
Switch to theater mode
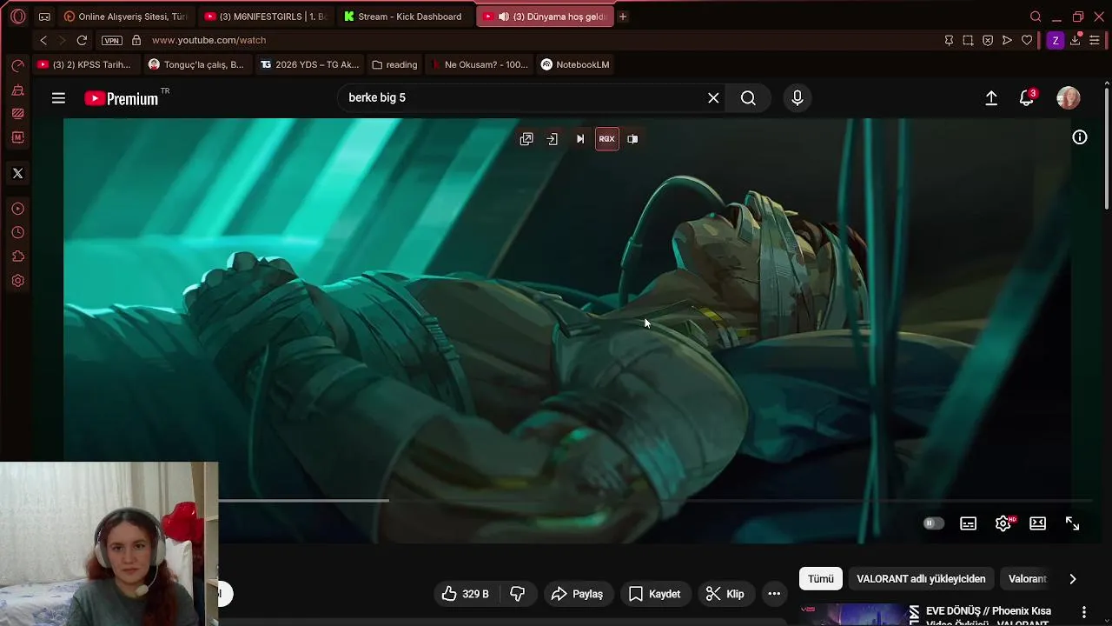click(x=1037, y=523)
